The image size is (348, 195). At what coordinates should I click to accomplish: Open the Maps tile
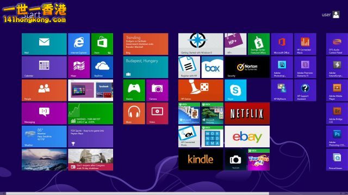coord(79,67)
